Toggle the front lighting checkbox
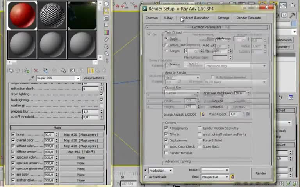This screenshot has height=187, width=300. tap(102, 94)
